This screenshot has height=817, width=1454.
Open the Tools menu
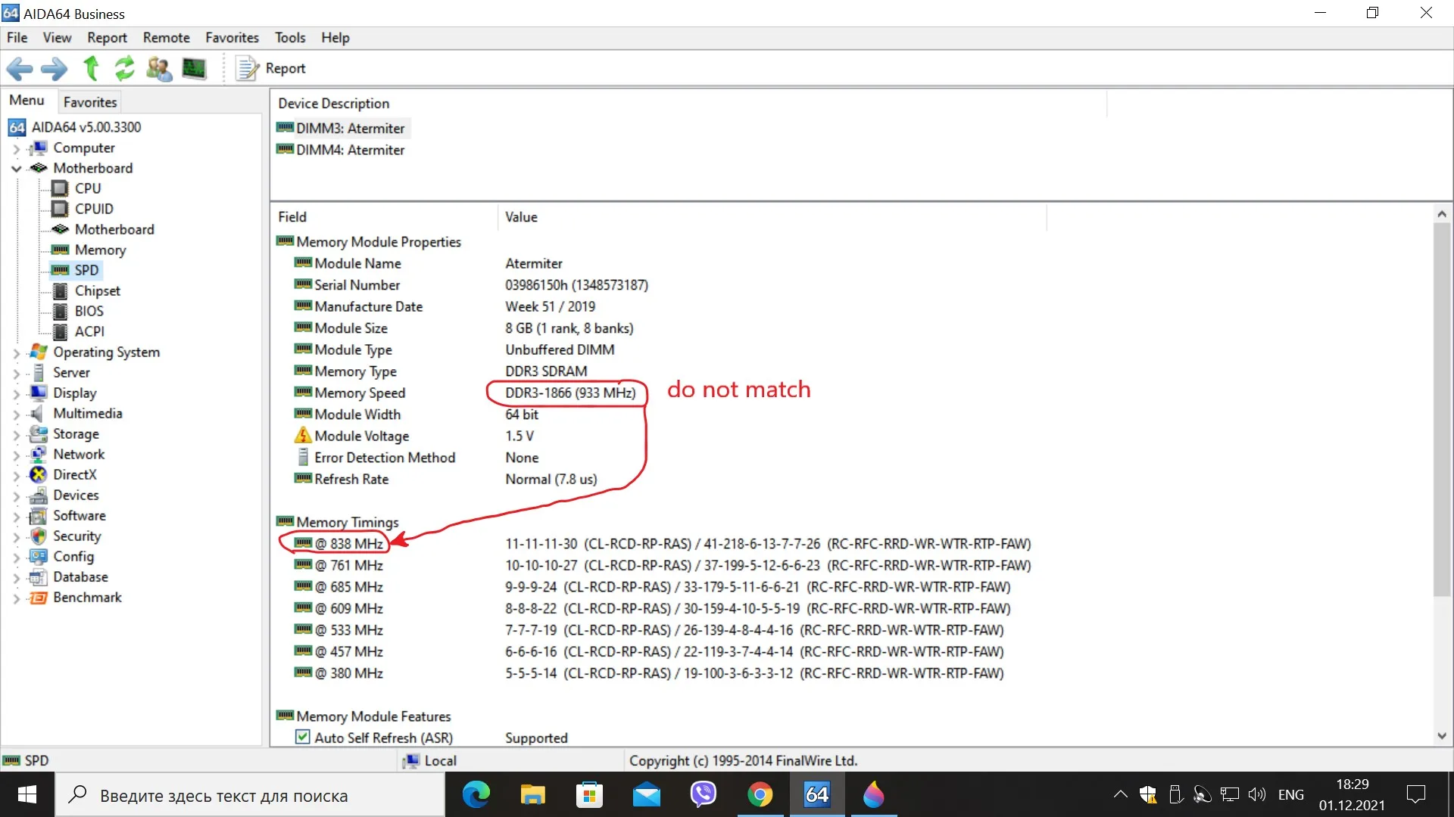click(x=289, y=38)
